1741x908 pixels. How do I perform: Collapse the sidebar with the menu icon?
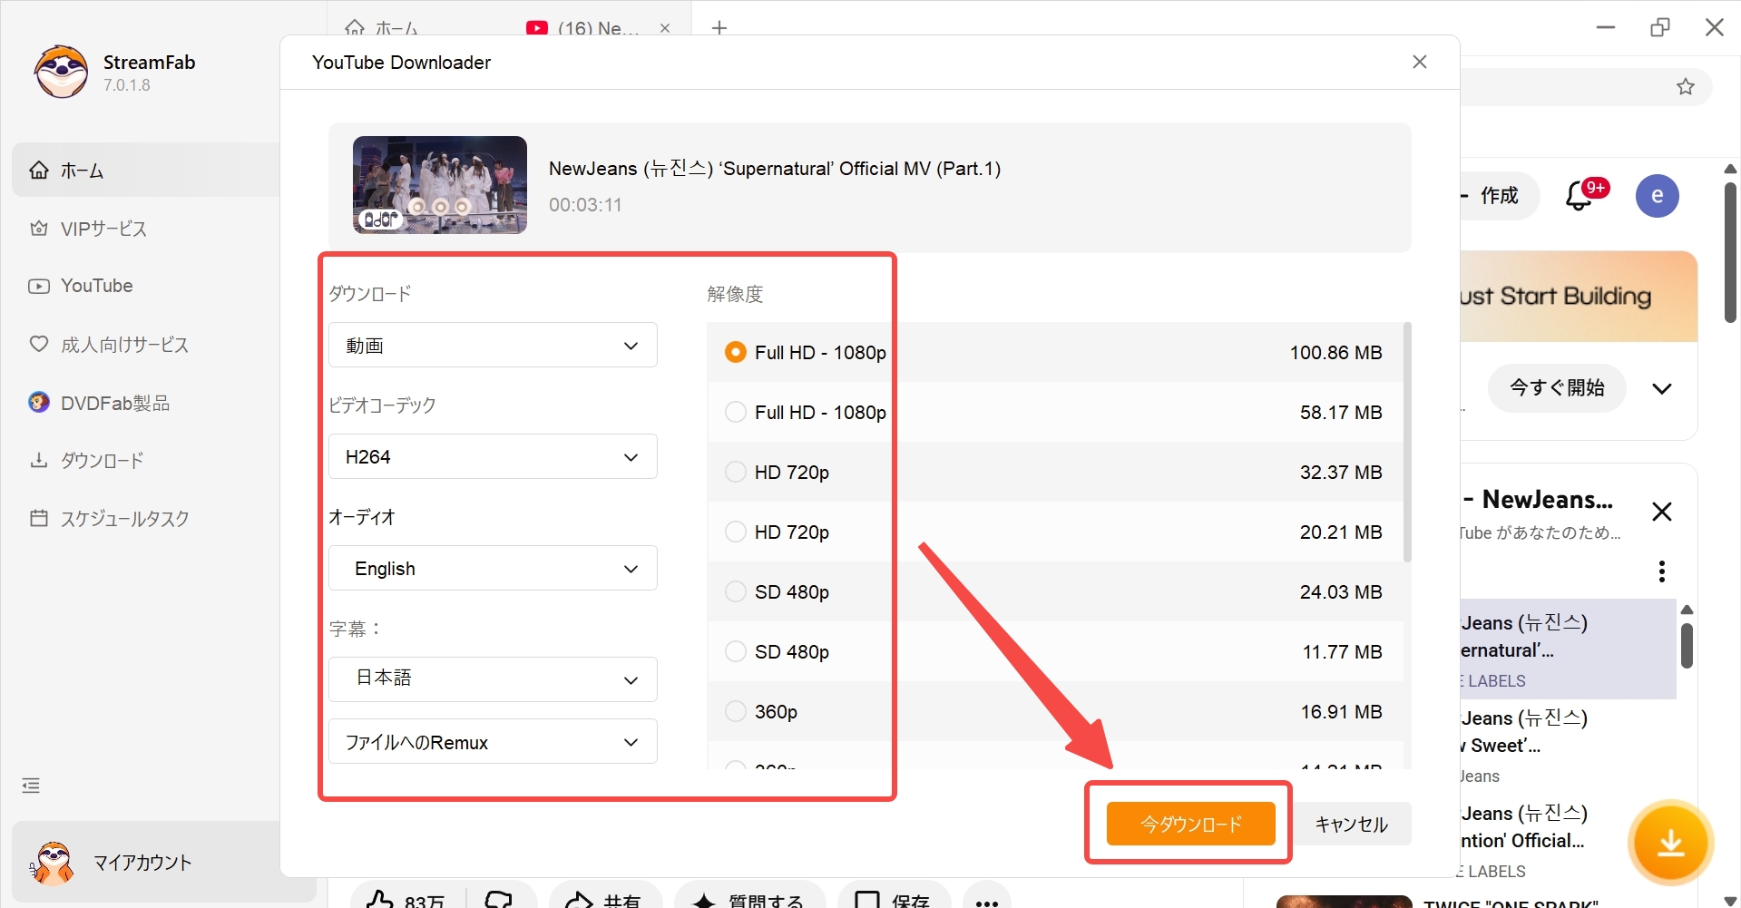point(31,786)
